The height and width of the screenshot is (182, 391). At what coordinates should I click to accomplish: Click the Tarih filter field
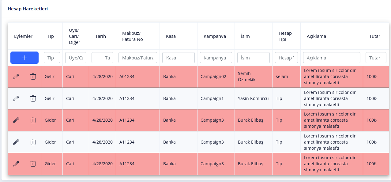(102, 58)
